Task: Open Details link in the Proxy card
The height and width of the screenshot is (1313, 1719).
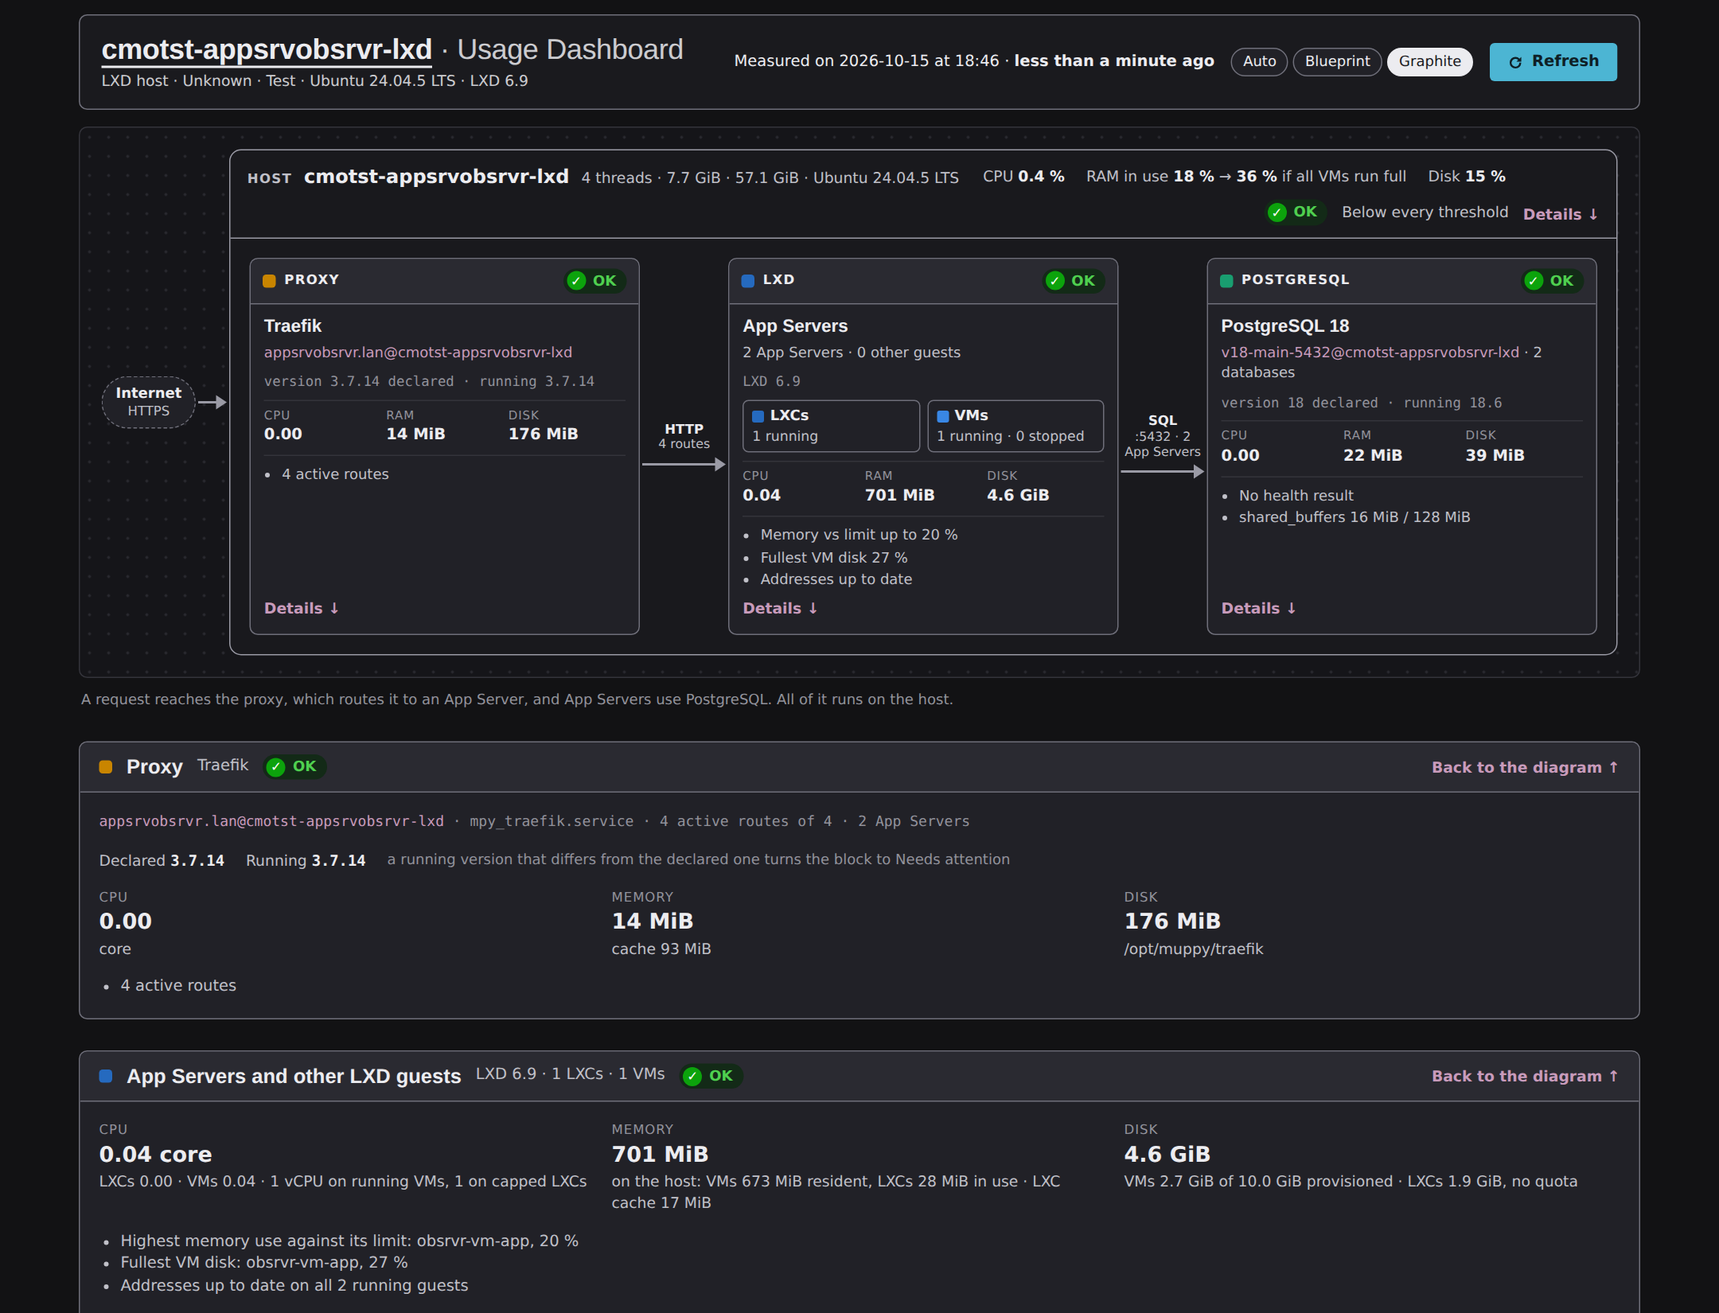Action: pos(302,608)
